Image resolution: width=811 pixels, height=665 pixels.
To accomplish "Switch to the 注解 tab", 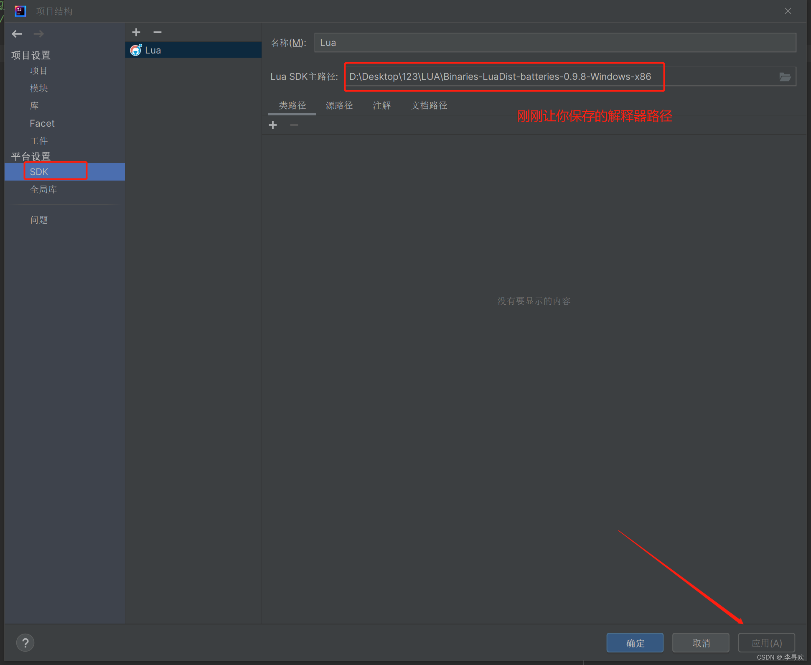I will click(381, 105).
